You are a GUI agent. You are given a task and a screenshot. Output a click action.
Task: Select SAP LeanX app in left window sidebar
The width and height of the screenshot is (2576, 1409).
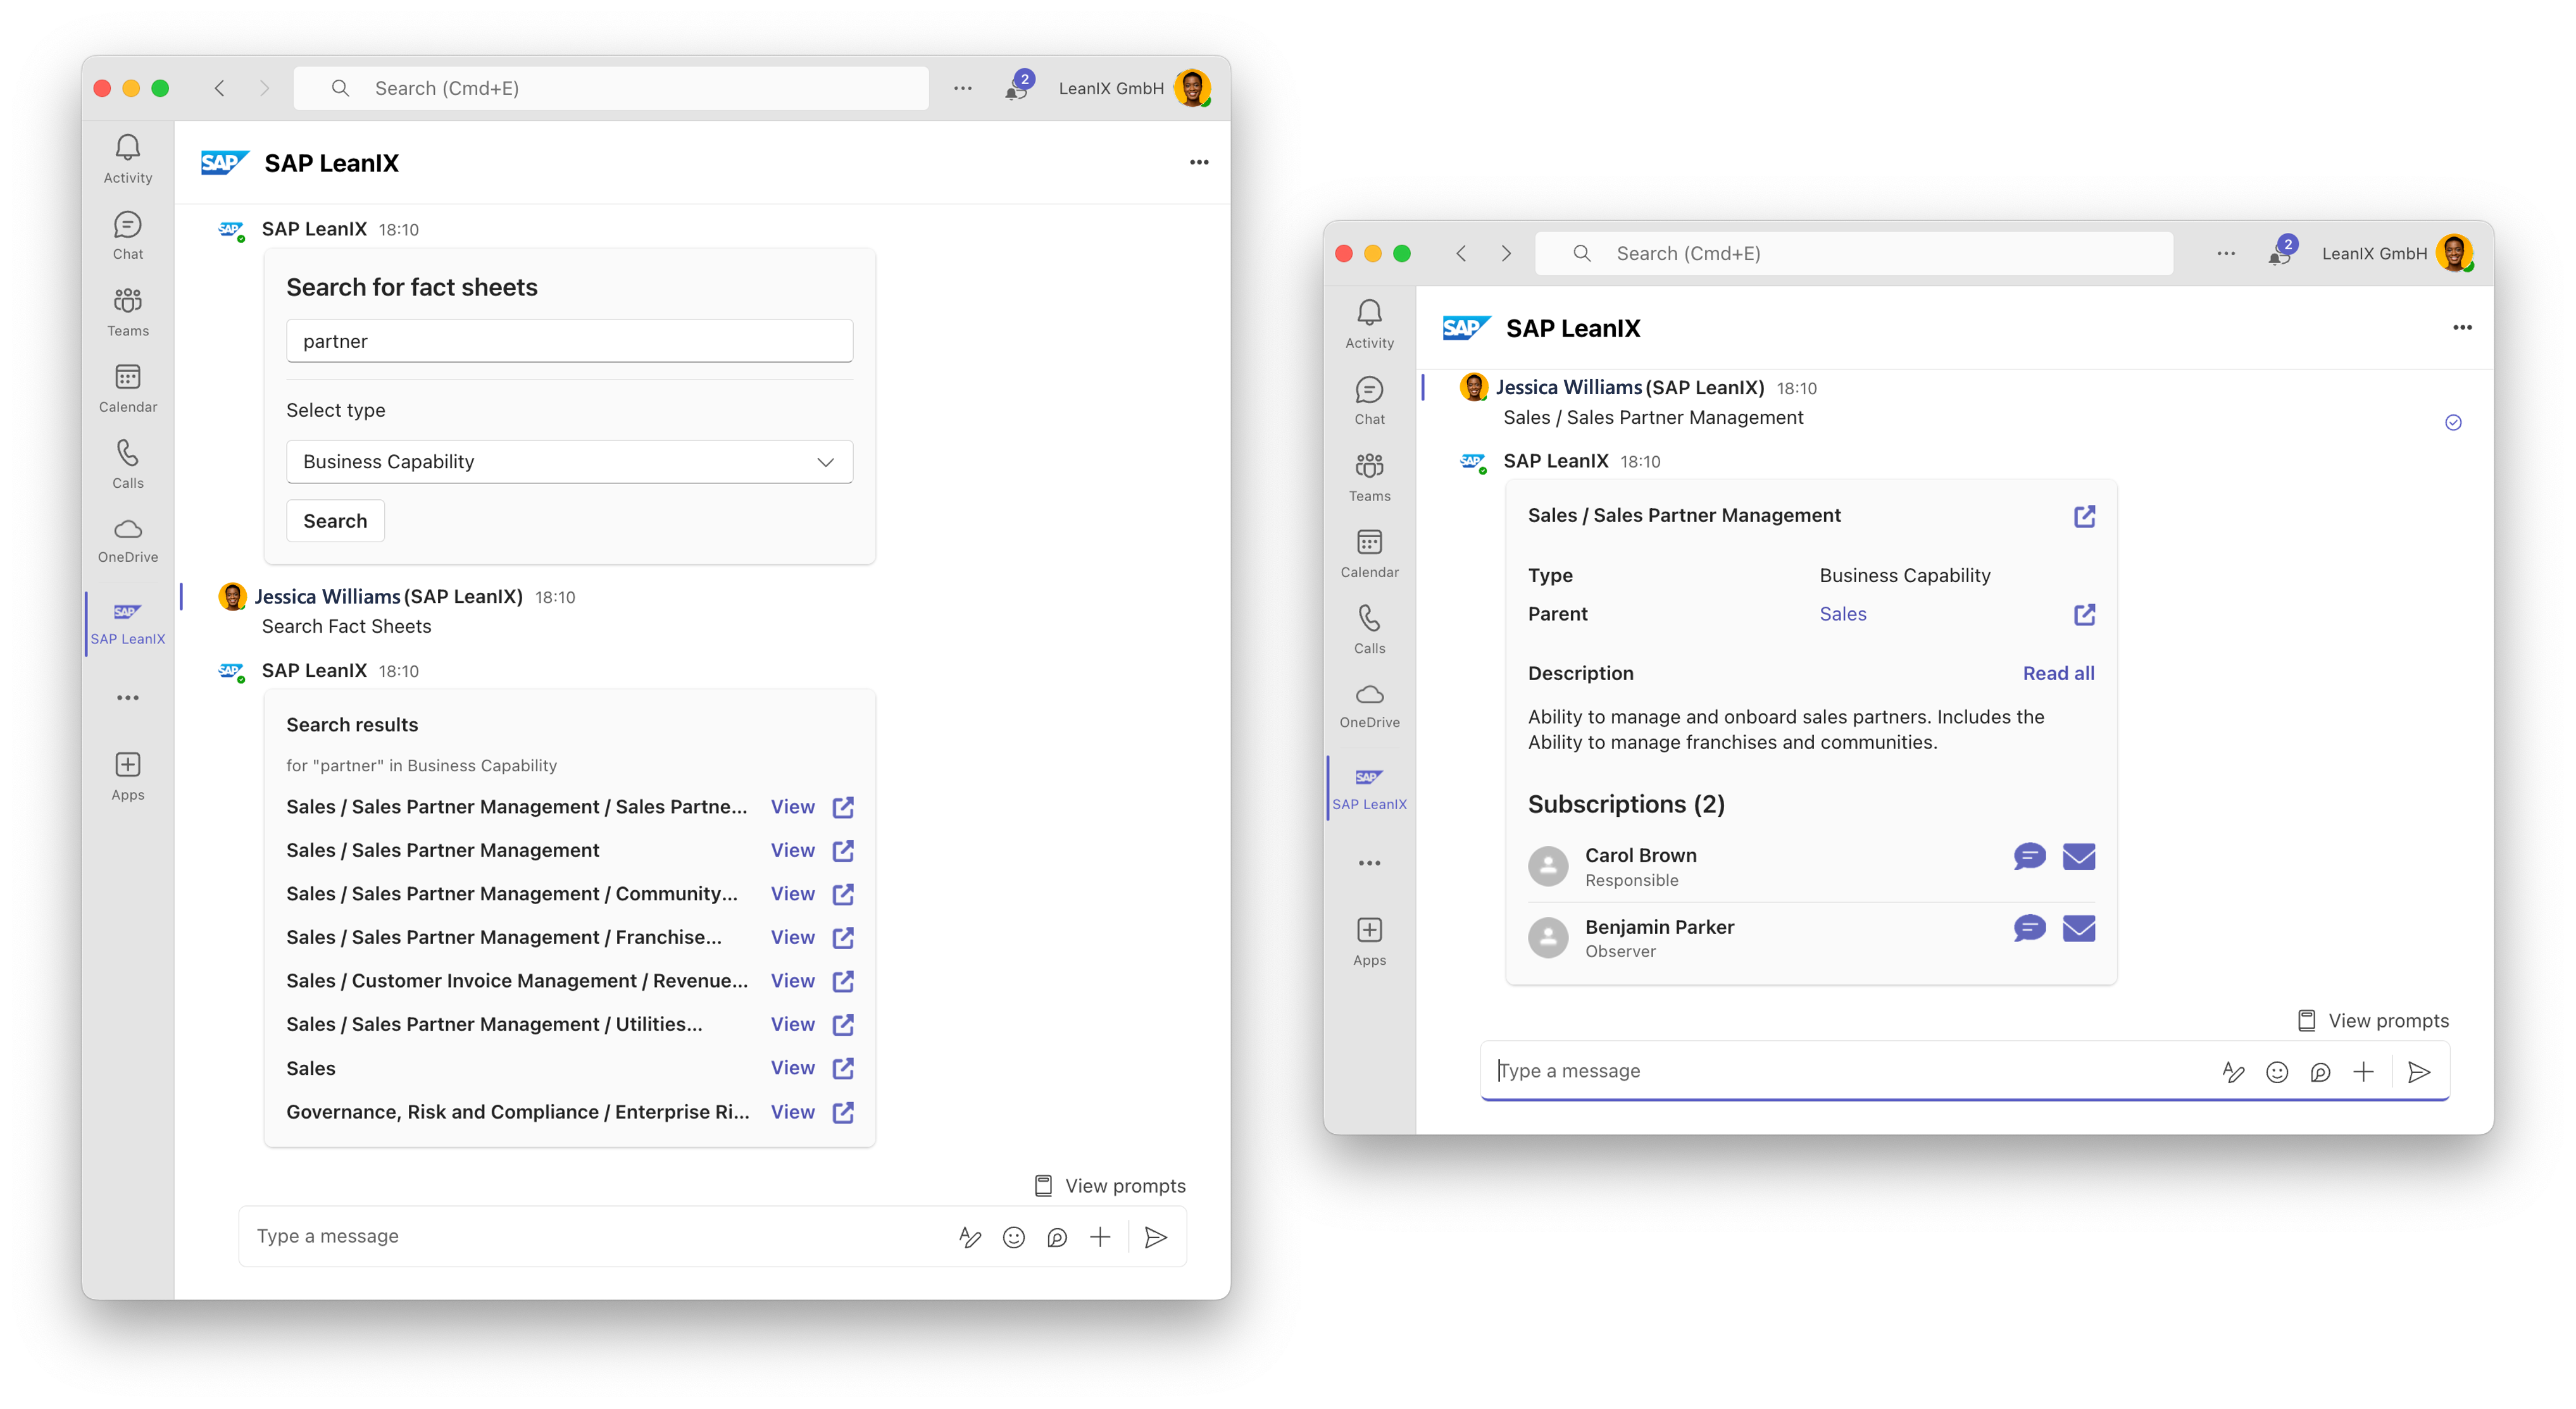point(128,624)
